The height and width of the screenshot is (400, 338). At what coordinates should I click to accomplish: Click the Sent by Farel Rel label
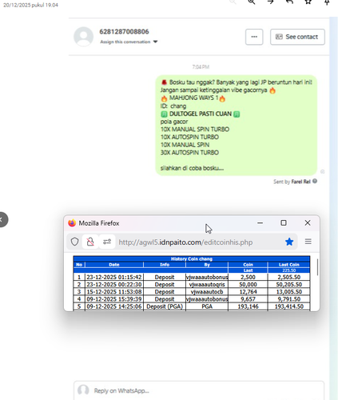pyautogui.click(x=292, y=182)
